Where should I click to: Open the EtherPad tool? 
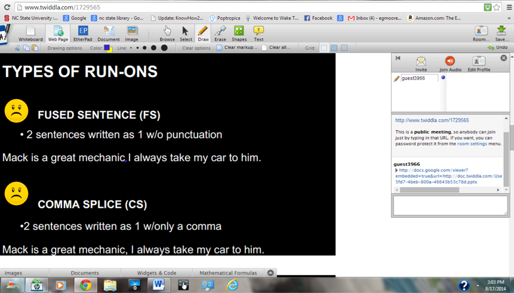(82, 33)
